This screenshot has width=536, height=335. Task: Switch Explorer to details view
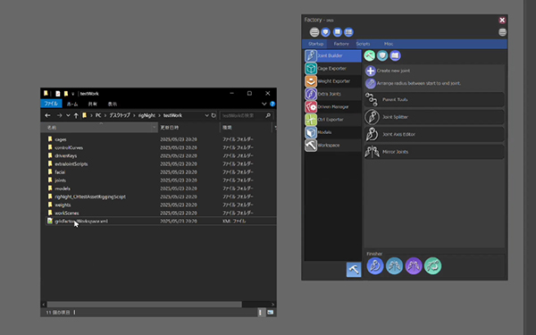261,313
